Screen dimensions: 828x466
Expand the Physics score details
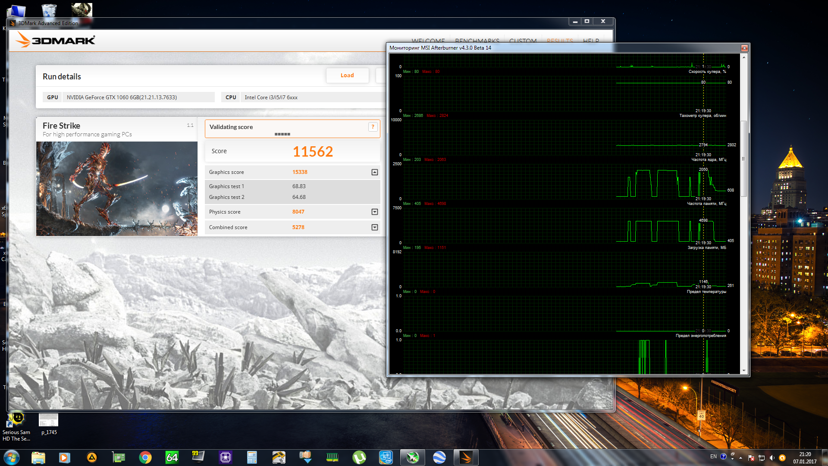(374, 212)
